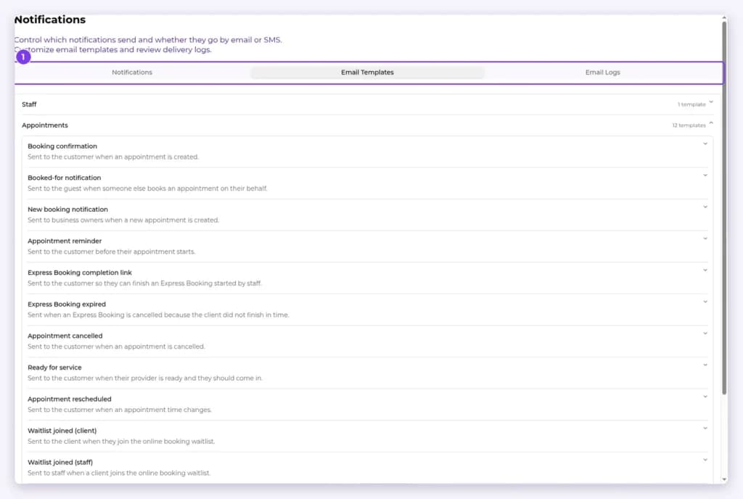Click the Staff section label
Image resolution: width=743 pixels, height=499 pixels.
coord(29,104)
